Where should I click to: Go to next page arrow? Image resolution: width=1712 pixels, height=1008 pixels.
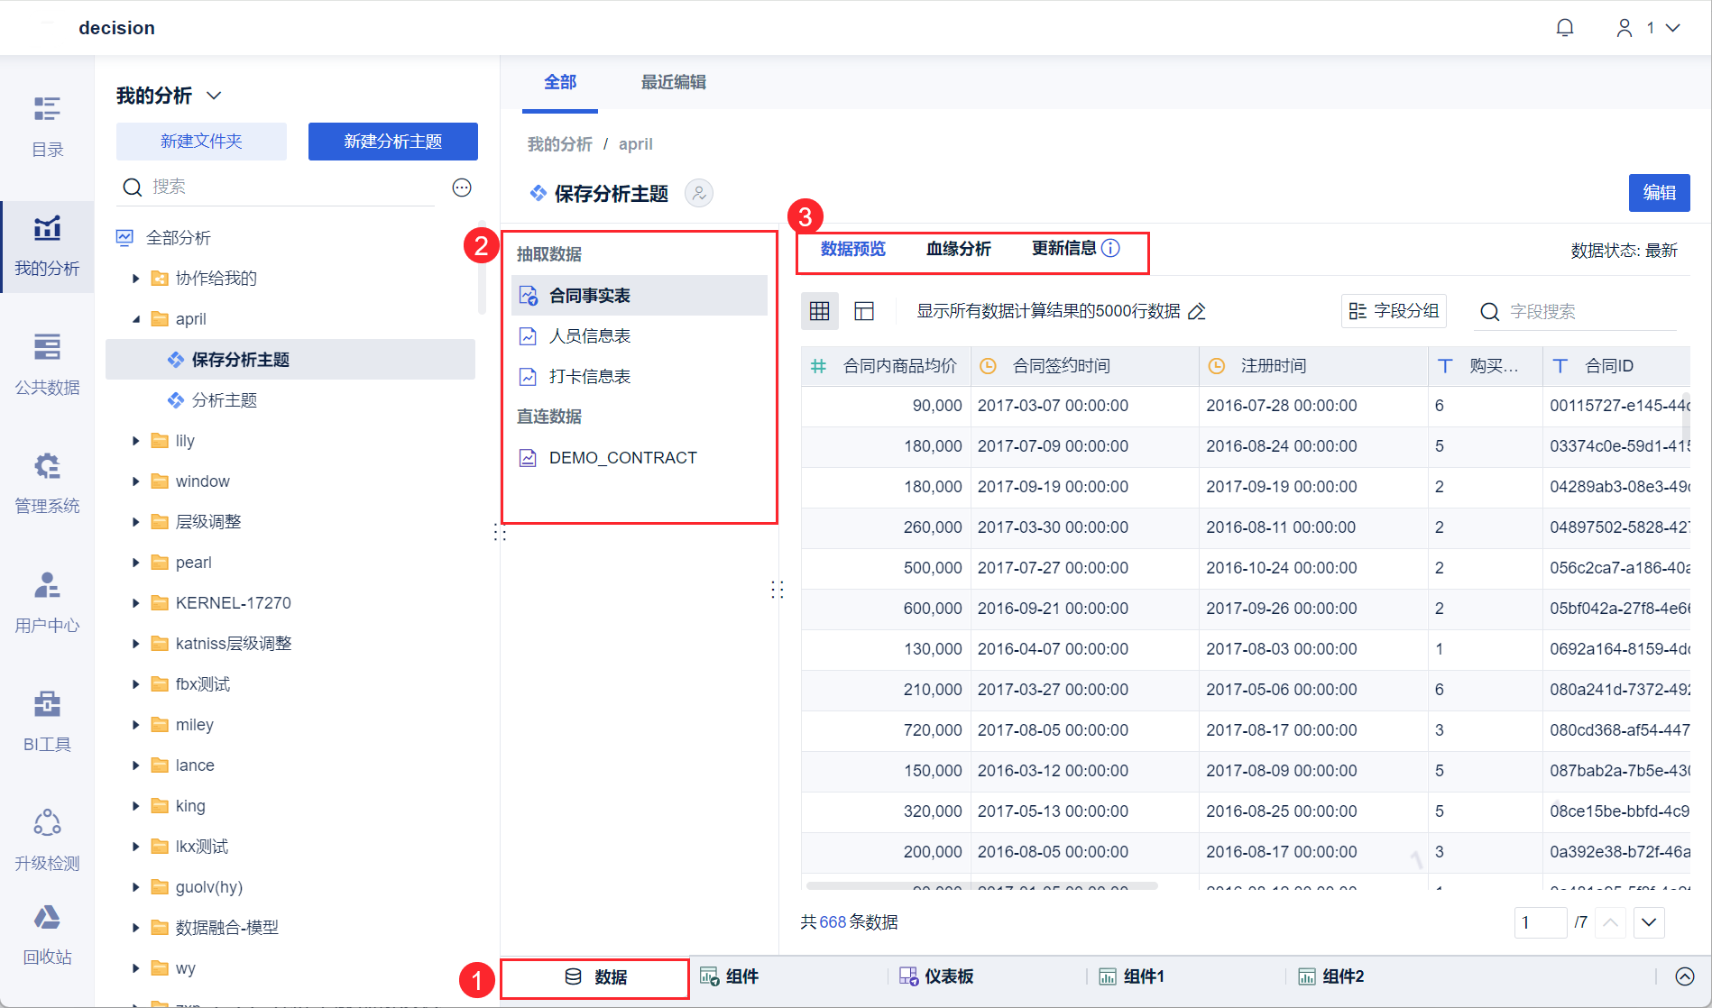[x=1649, y=922]
